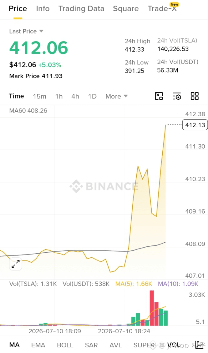Screen dimensions: 208x353
Task: Click the New badge on Trade-X
Action: (174, 4)
